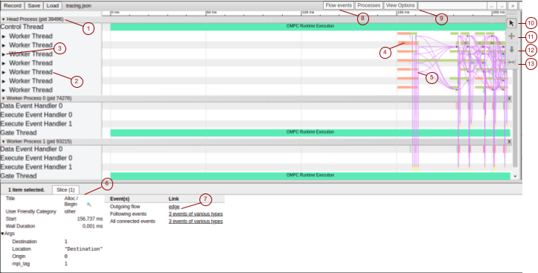Load a trace file

tap(53, 6)
